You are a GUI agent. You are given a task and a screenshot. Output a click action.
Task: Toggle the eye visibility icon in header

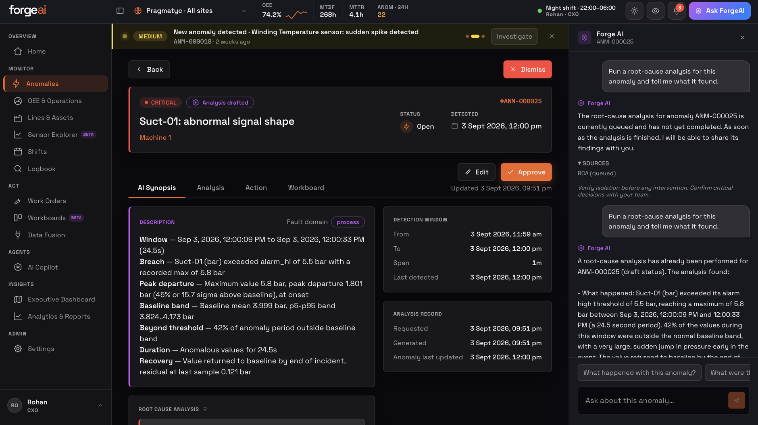coord(656,11)
